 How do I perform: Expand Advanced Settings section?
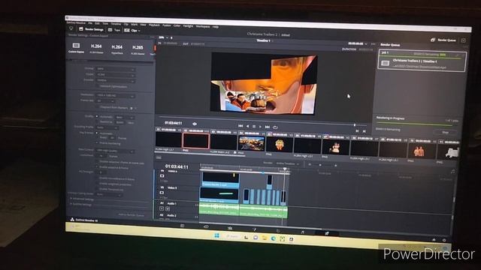tap(82, 199)
